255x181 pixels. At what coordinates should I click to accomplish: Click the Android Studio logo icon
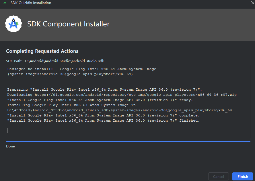pyautogui.click(x=13, y=24)
